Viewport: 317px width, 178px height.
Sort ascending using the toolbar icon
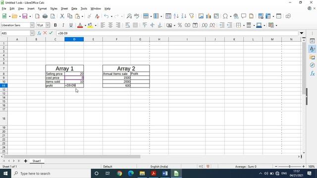pos(176,16)
